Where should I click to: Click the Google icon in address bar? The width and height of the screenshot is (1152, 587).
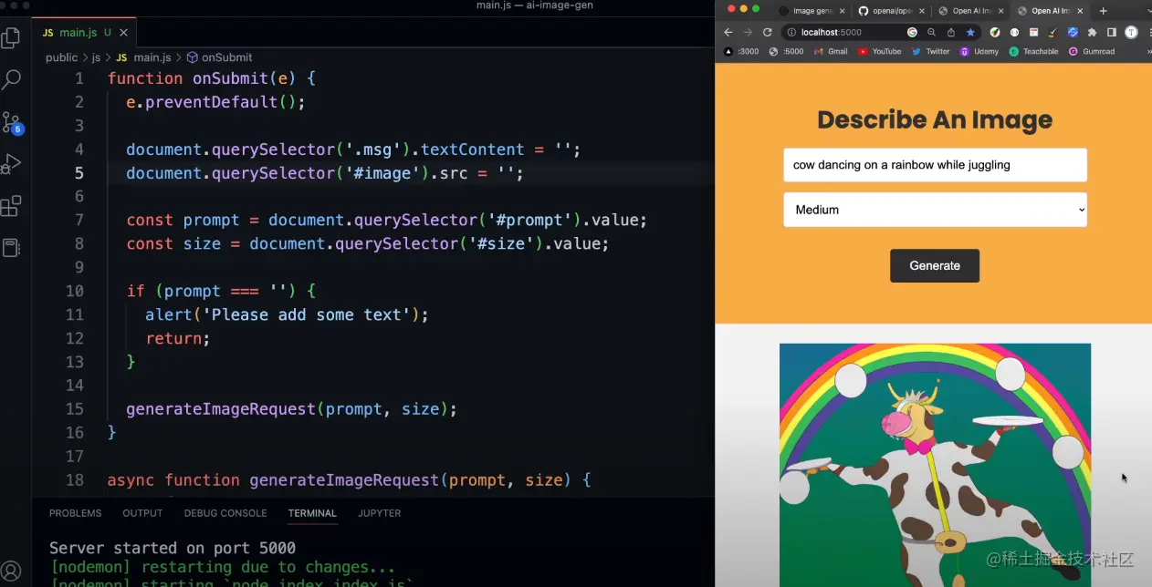click(x=912, y=32)
